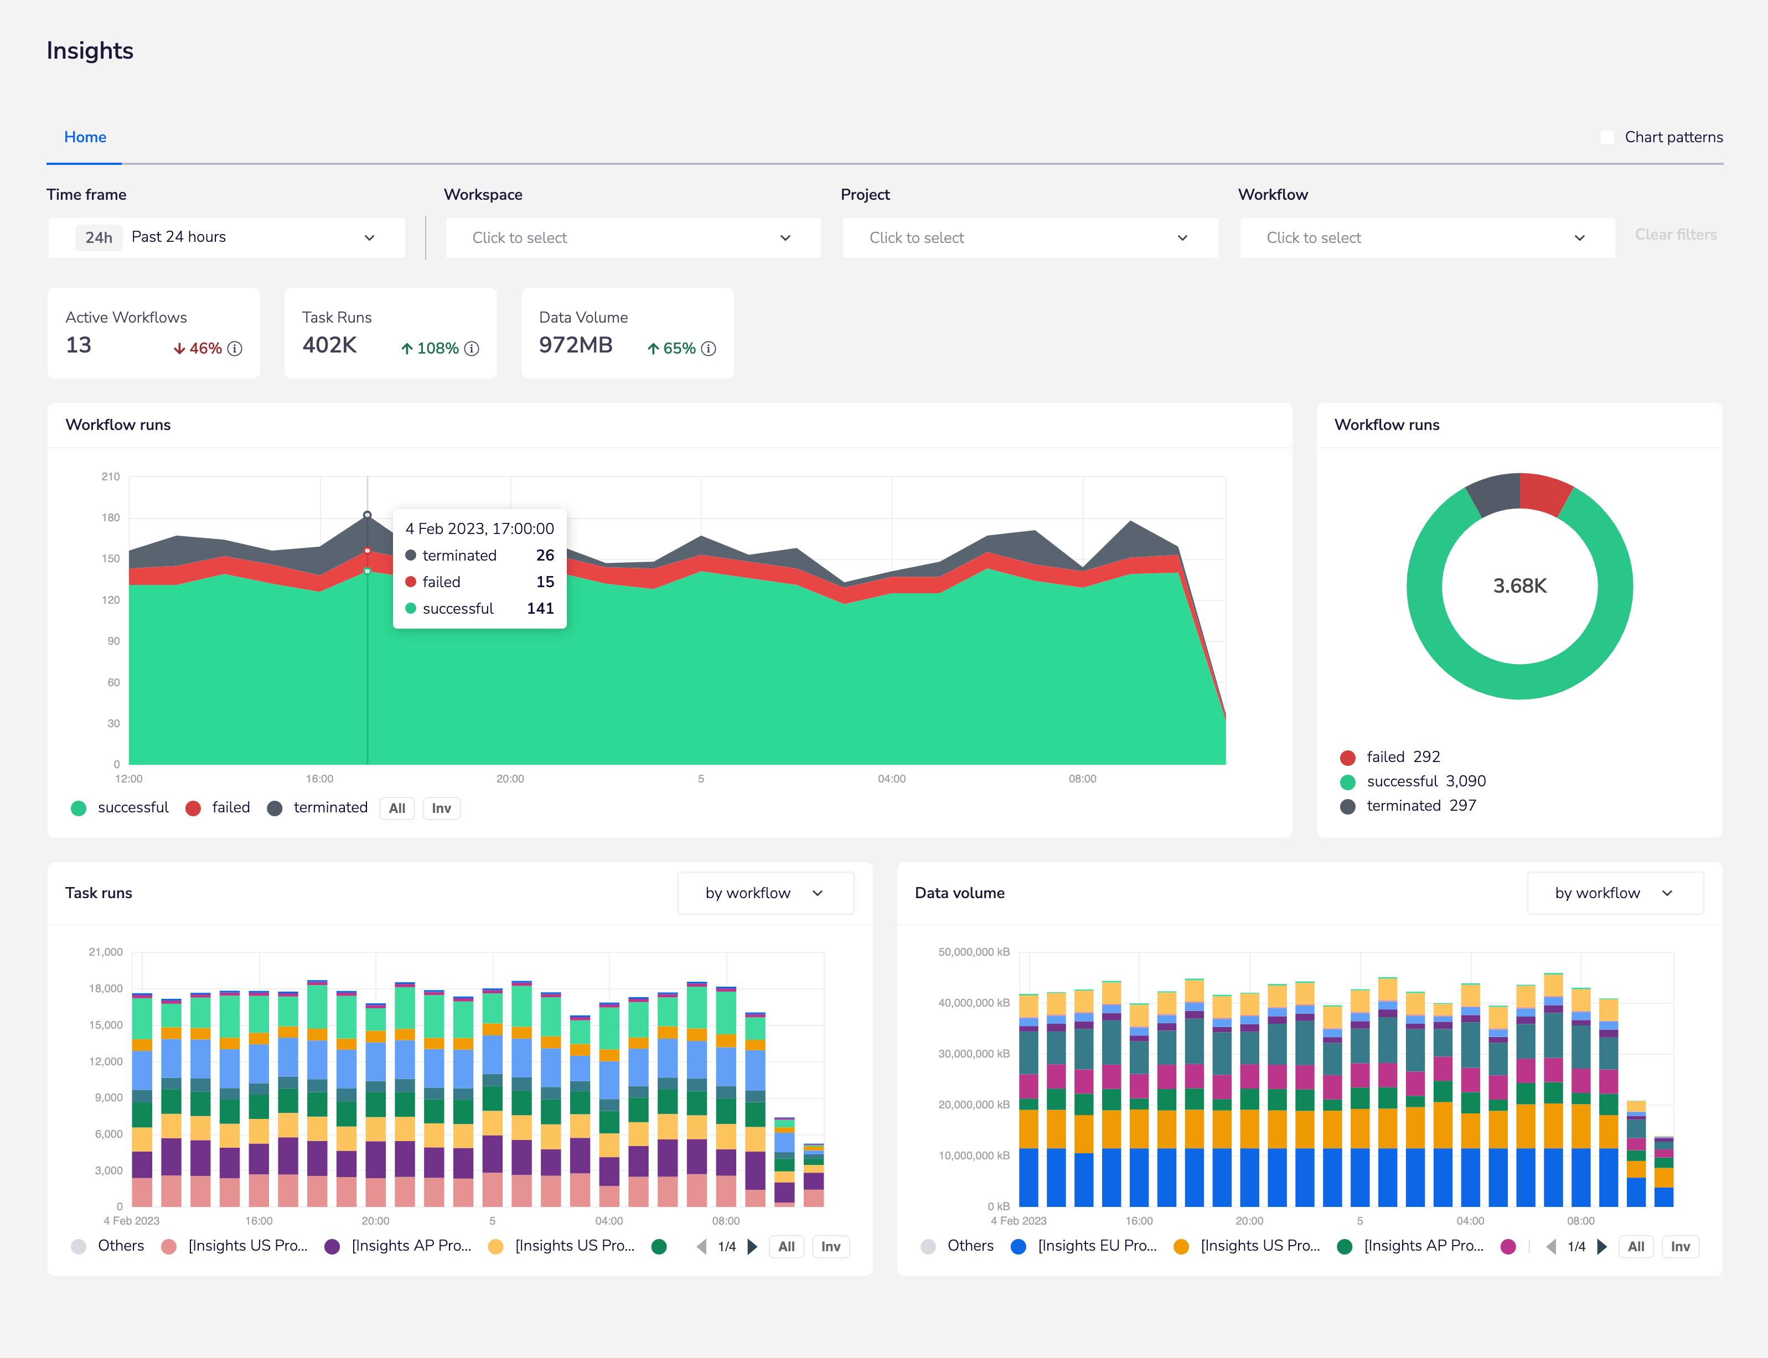
Task: Click the Data Volume info icon
Action: (709, 349)
